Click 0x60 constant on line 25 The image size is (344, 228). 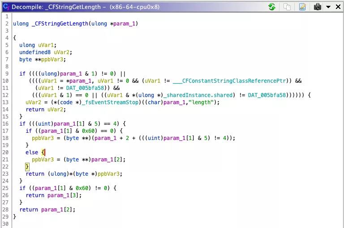click(82, 188)
